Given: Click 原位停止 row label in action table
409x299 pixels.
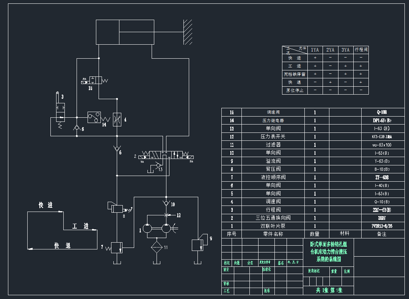Looking at the screenshot, I should pyautogui.click(x=295, y=90).
